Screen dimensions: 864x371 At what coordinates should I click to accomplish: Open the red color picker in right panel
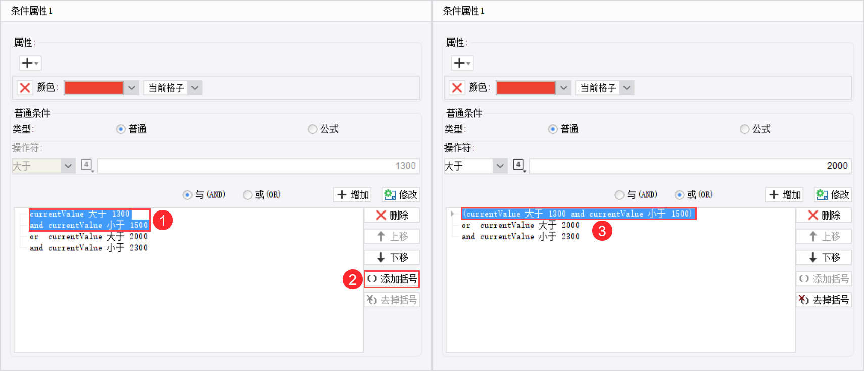526,88
